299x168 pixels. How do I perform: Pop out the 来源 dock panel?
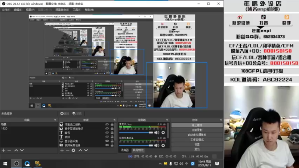click(x=114, y=120)
